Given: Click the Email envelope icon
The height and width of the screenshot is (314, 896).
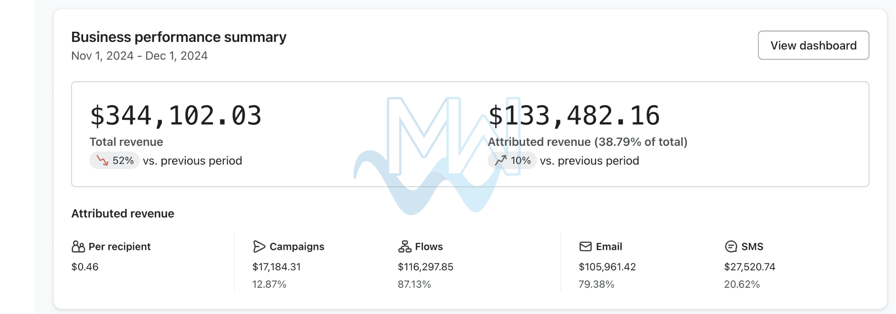Looking at the screenshot, I should (585, 247).
